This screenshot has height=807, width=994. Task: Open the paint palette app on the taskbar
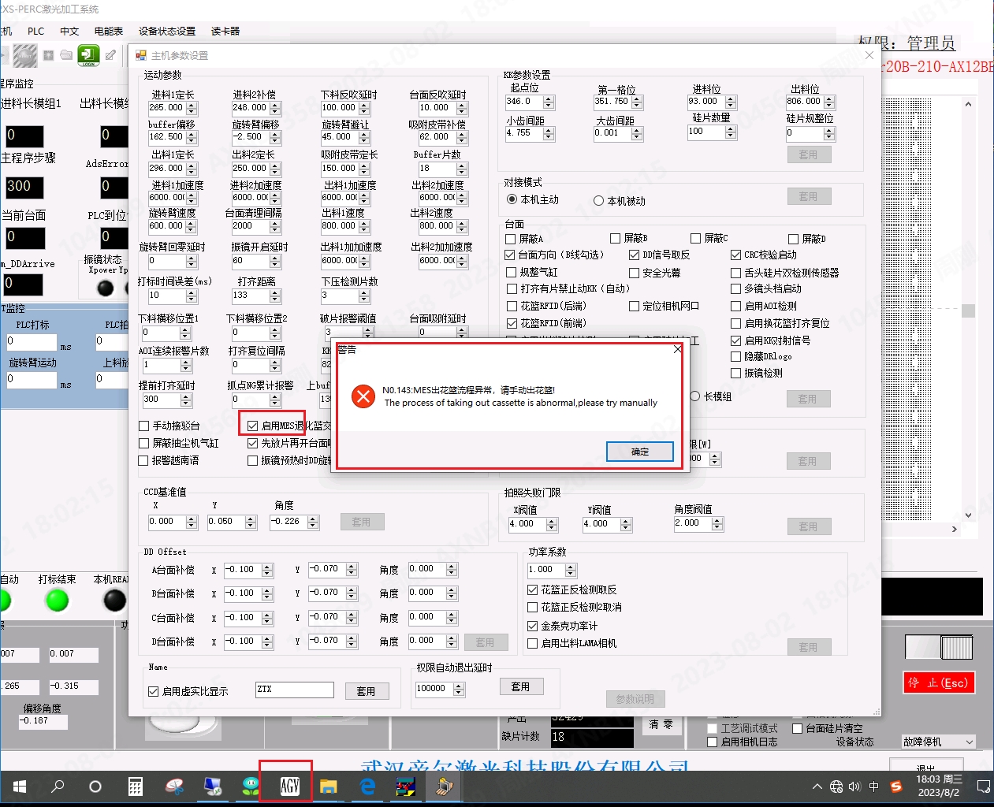coord(174,787)
